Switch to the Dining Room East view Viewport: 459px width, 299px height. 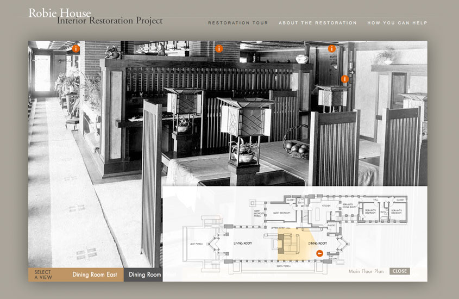[x=95, y=275]
